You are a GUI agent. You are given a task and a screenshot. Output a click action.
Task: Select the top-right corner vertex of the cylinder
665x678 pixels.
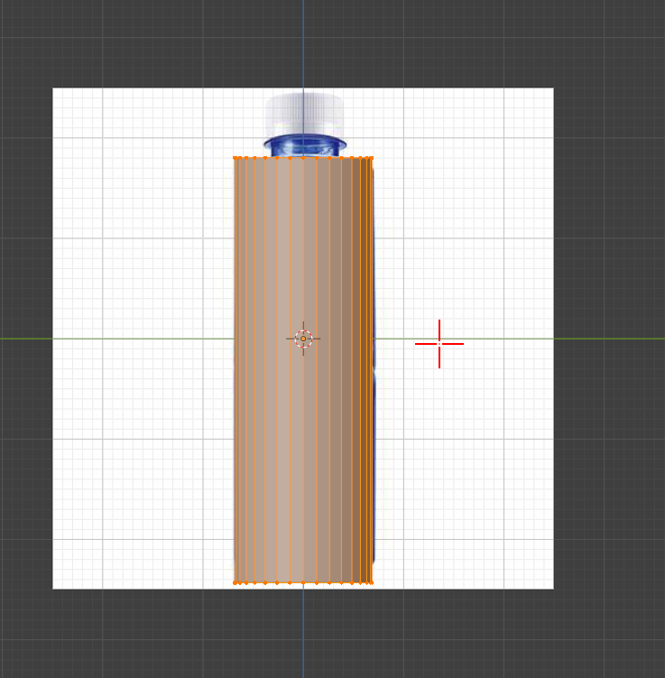(x=372, y=158)
